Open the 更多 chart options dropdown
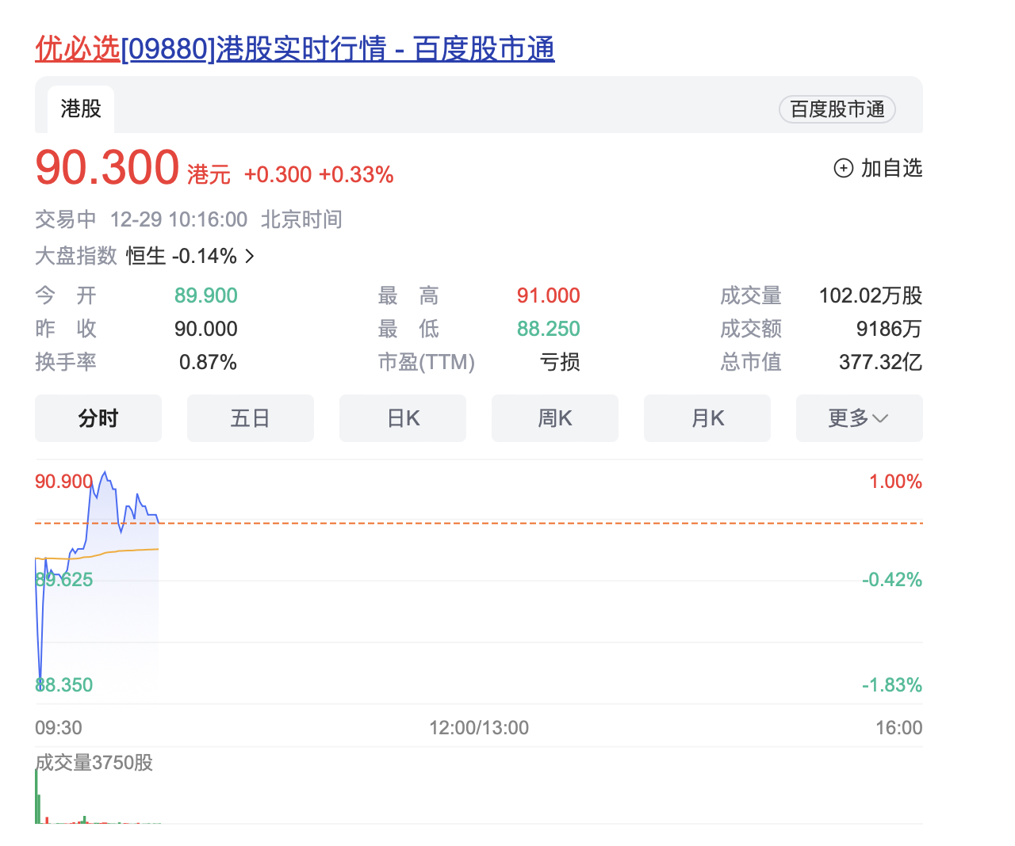The image size is (1015, 846). coord(859,418)
